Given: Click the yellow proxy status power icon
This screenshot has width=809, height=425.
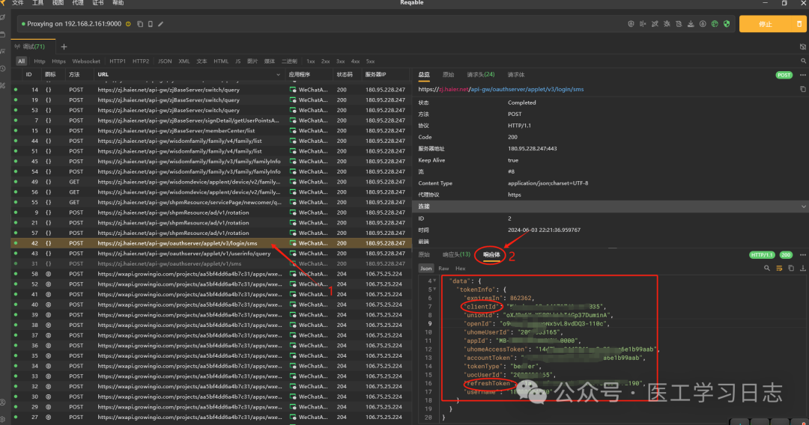Looking at the screenshot, I should 129,24.
